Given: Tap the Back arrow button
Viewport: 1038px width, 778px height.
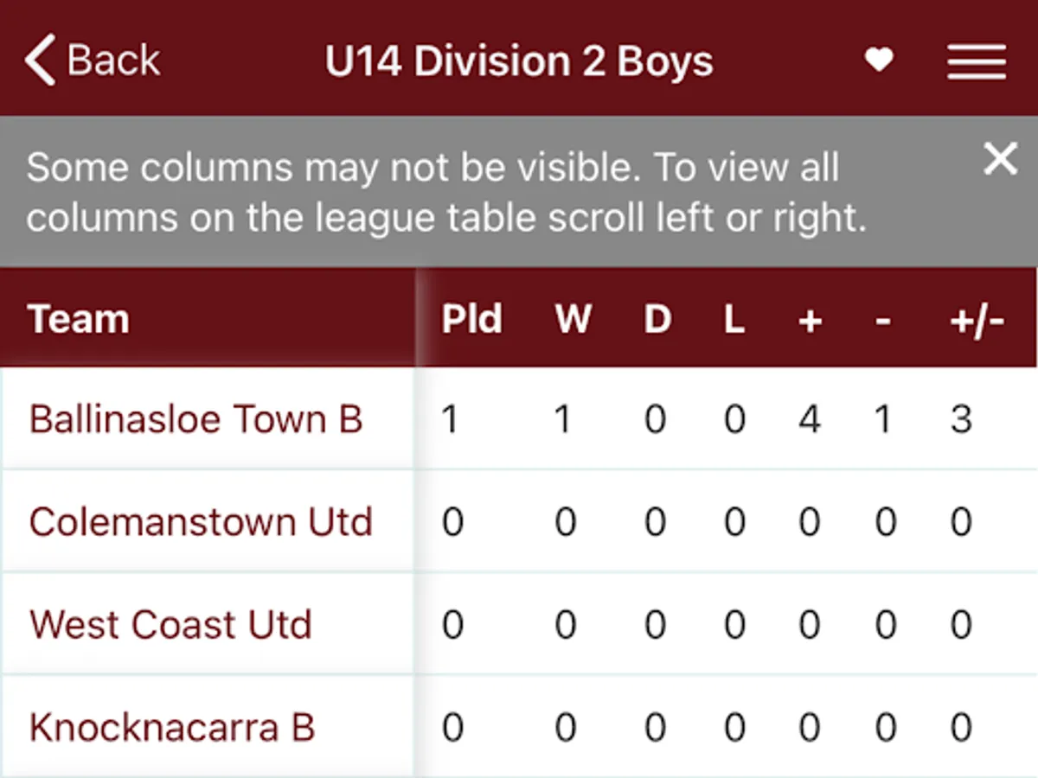Looking at the screenshot, I should [91, 61].
